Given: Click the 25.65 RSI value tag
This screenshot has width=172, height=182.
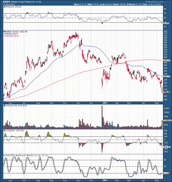Looking at the screenshot, I should click(x=166, y=23).
